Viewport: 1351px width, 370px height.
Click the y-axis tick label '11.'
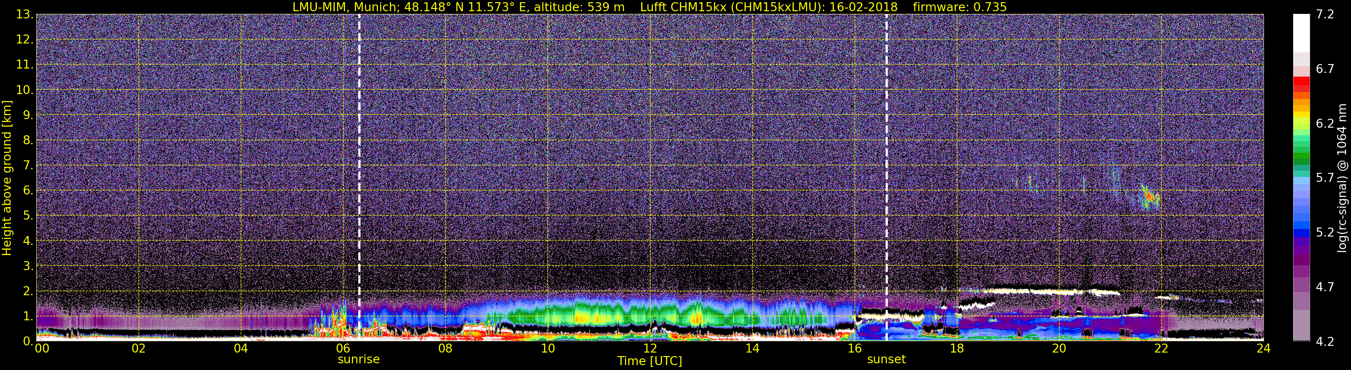(x=25, y=65)
